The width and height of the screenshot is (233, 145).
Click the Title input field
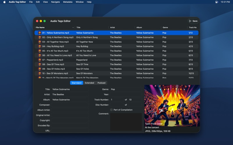pyautogui.click(x=70, y=89)
